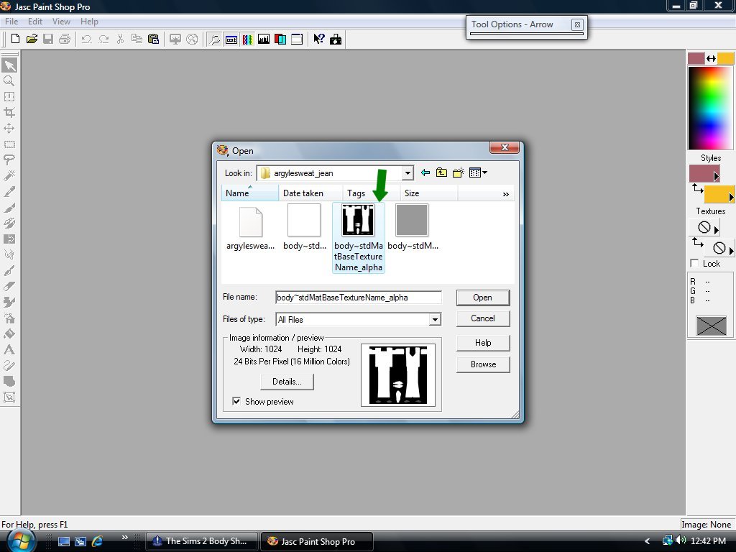Select the Airbrush spray can tool
Viewport: 736px width, 552px height.
tap(9, 318)
